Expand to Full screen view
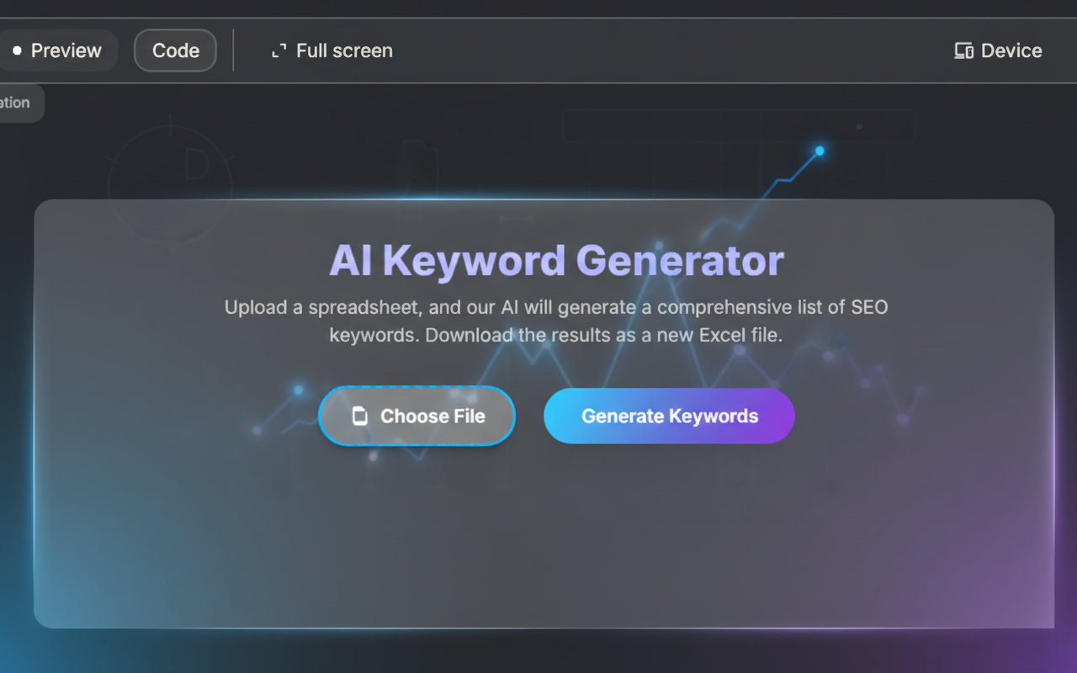1077x673 pixels. coord(332,50)
